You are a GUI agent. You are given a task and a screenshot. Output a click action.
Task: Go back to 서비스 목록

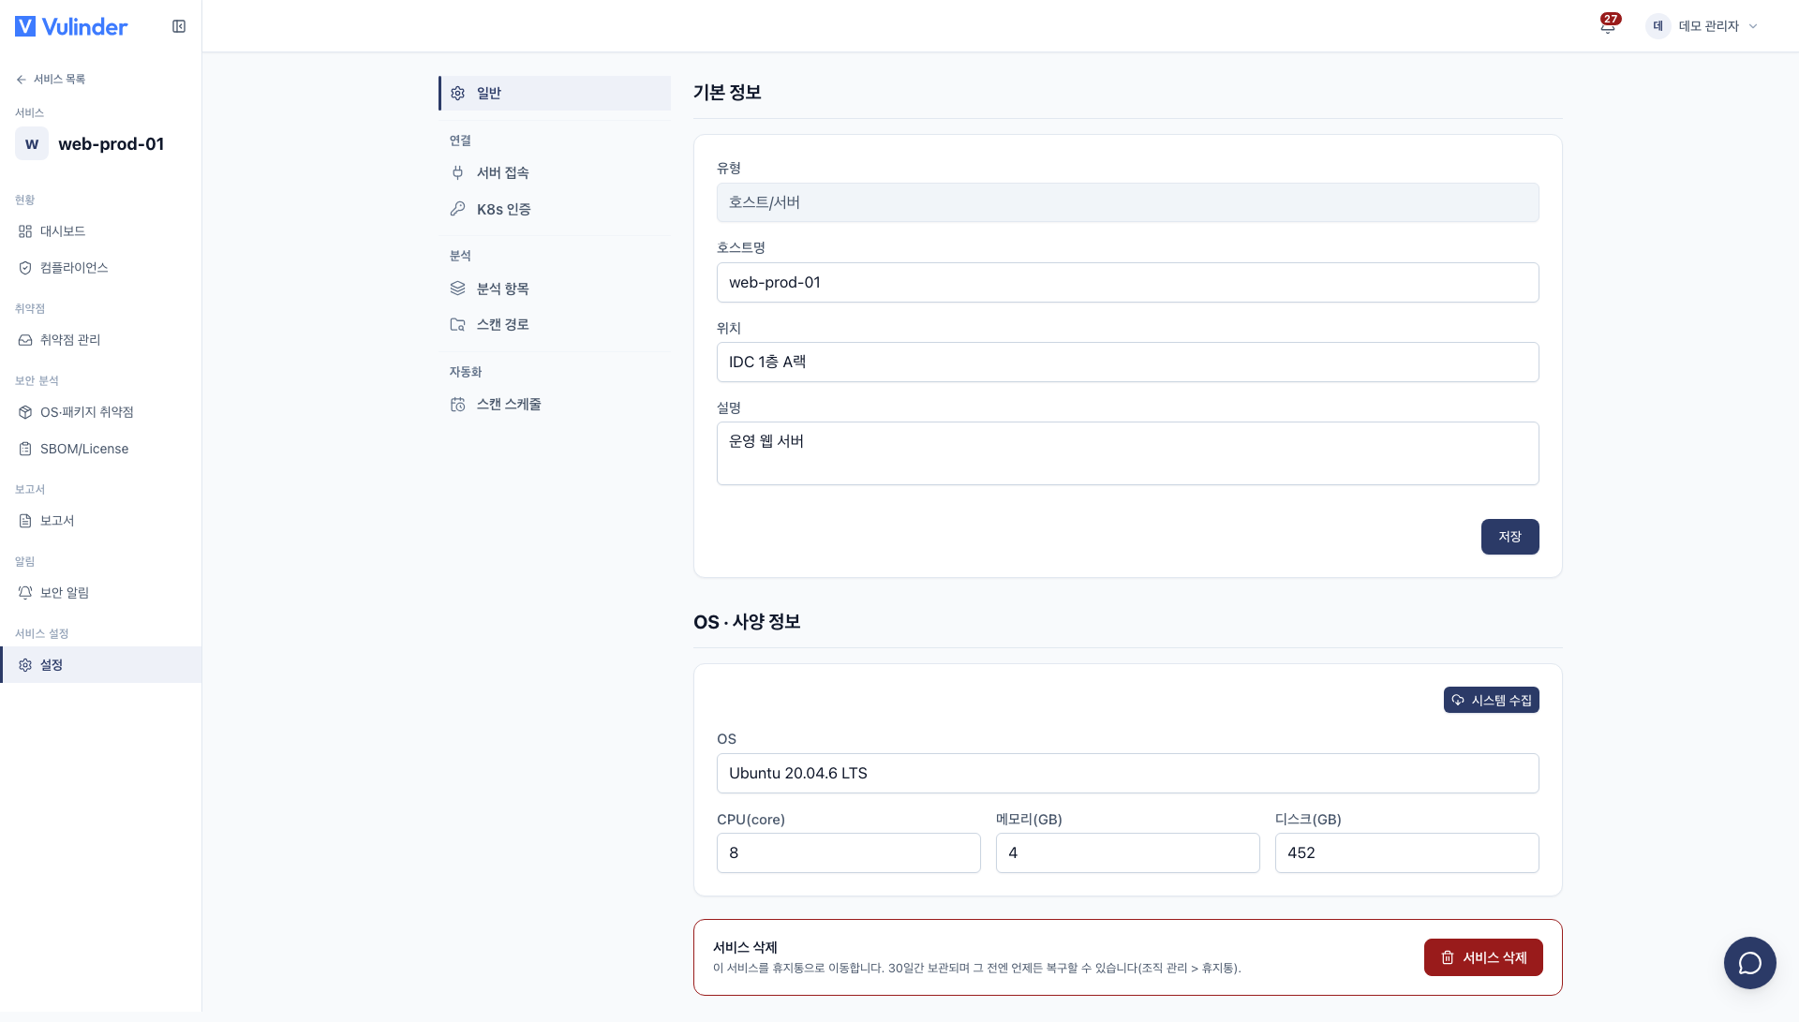pyautogui.click(x=51, y=79)
